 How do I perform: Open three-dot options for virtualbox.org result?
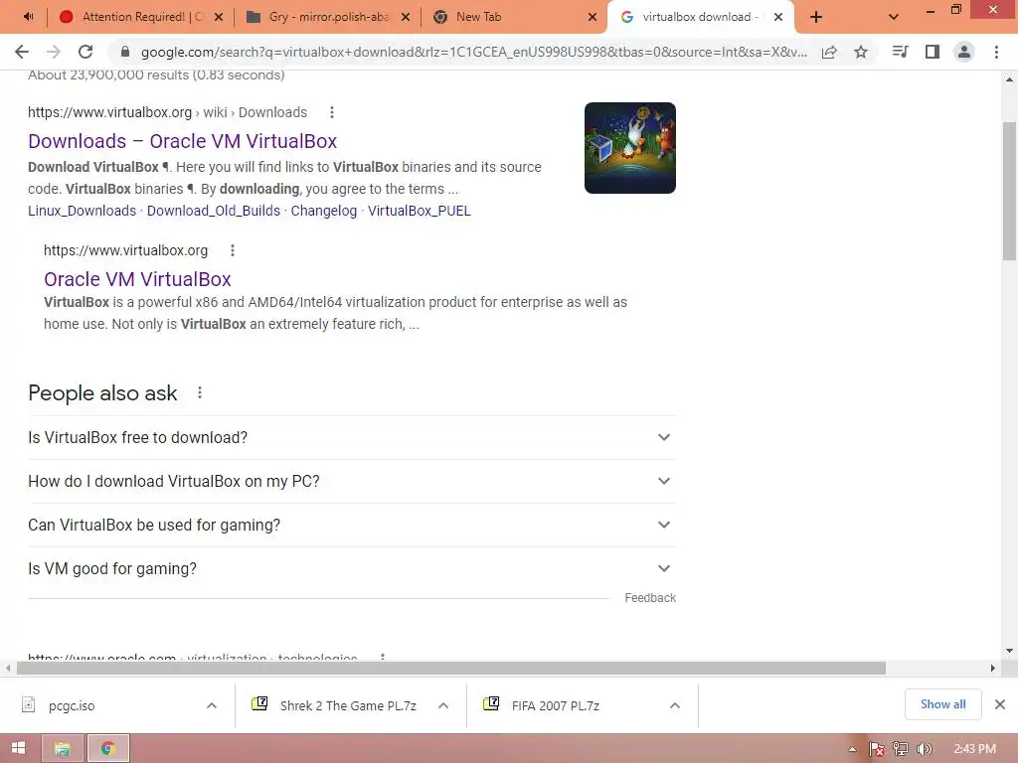point(233,250)
